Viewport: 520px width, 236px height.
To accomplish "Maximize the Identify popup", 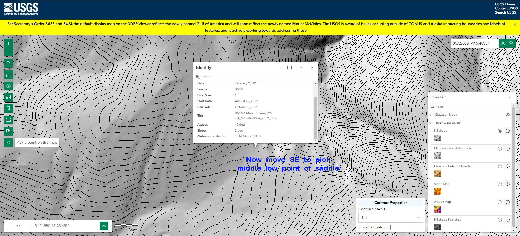I will (x=290, y=68).
